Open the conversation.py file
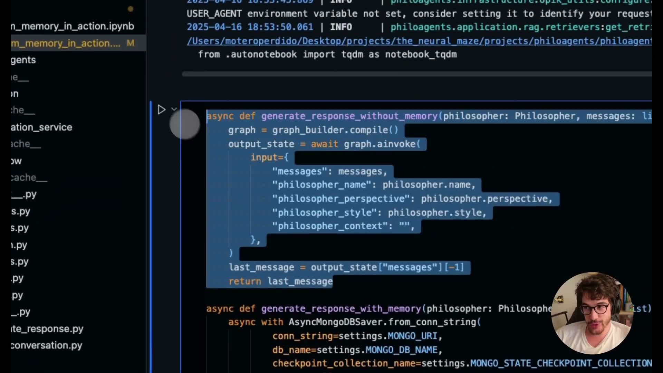The image size is (663, 373). click(46, 345)
